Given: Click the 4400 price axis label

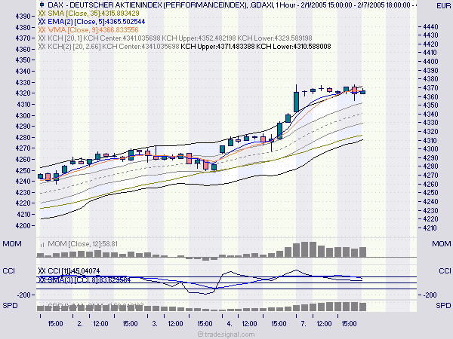Looking at the screenshot, I should pyautogui.click(x=430, y=62).
